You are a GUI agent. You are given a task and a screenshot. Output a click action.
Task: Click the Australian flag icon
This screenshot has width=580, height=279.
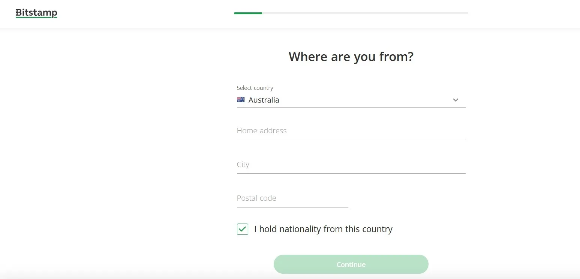(241, 100)
